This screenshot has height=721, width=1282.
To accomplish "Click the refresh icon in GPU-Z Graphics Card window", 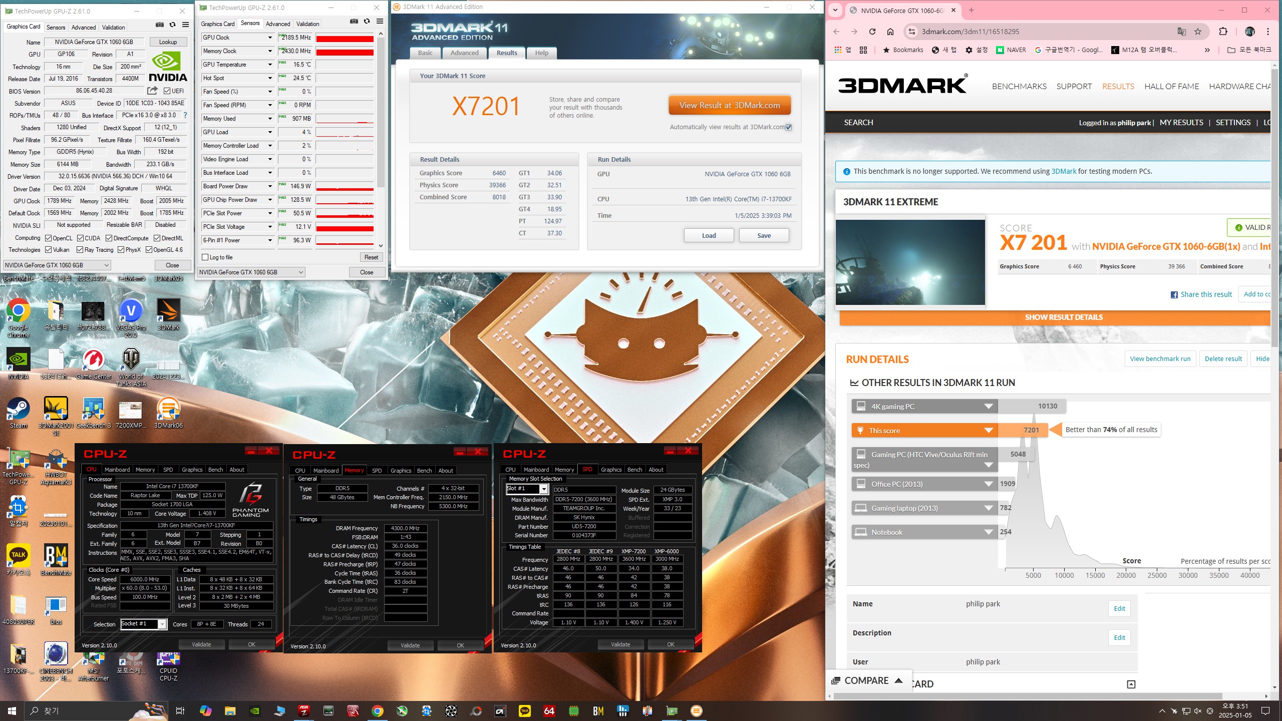I will [172, 25].
